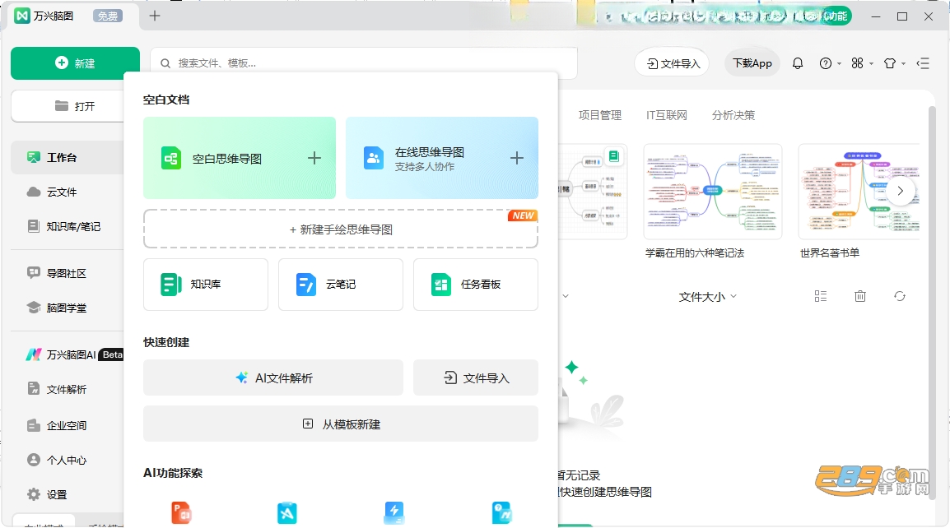This screenshot has height=528, width=950.
Task: Click the 下载App button
Action: (752, 63)
